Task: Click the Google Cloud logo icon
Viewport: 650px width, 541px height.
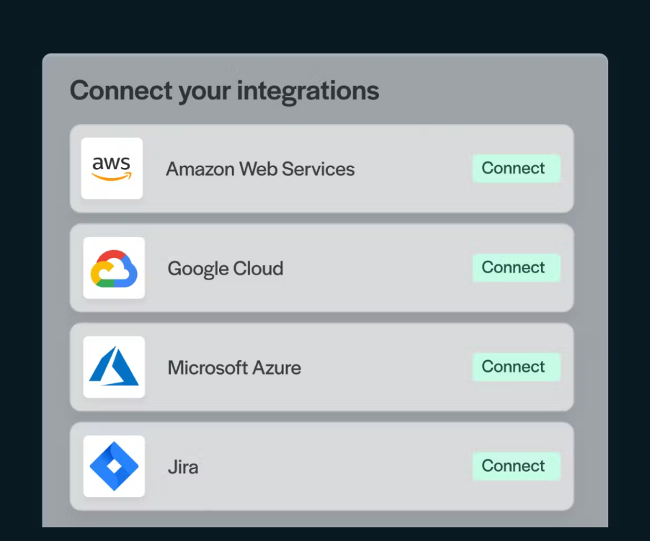Action: click(x=113, y=268)
